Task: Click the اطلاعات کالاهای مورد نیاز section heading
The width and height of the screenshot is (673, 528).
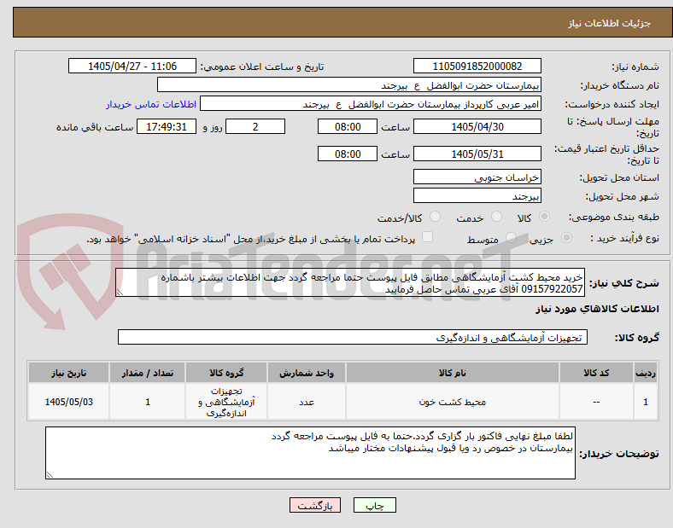Action: pos(597,309)
